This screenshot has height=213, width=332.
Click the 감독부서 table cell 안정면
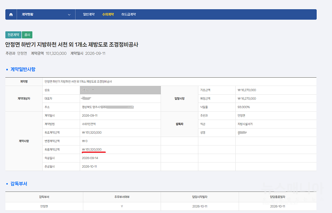44,206
